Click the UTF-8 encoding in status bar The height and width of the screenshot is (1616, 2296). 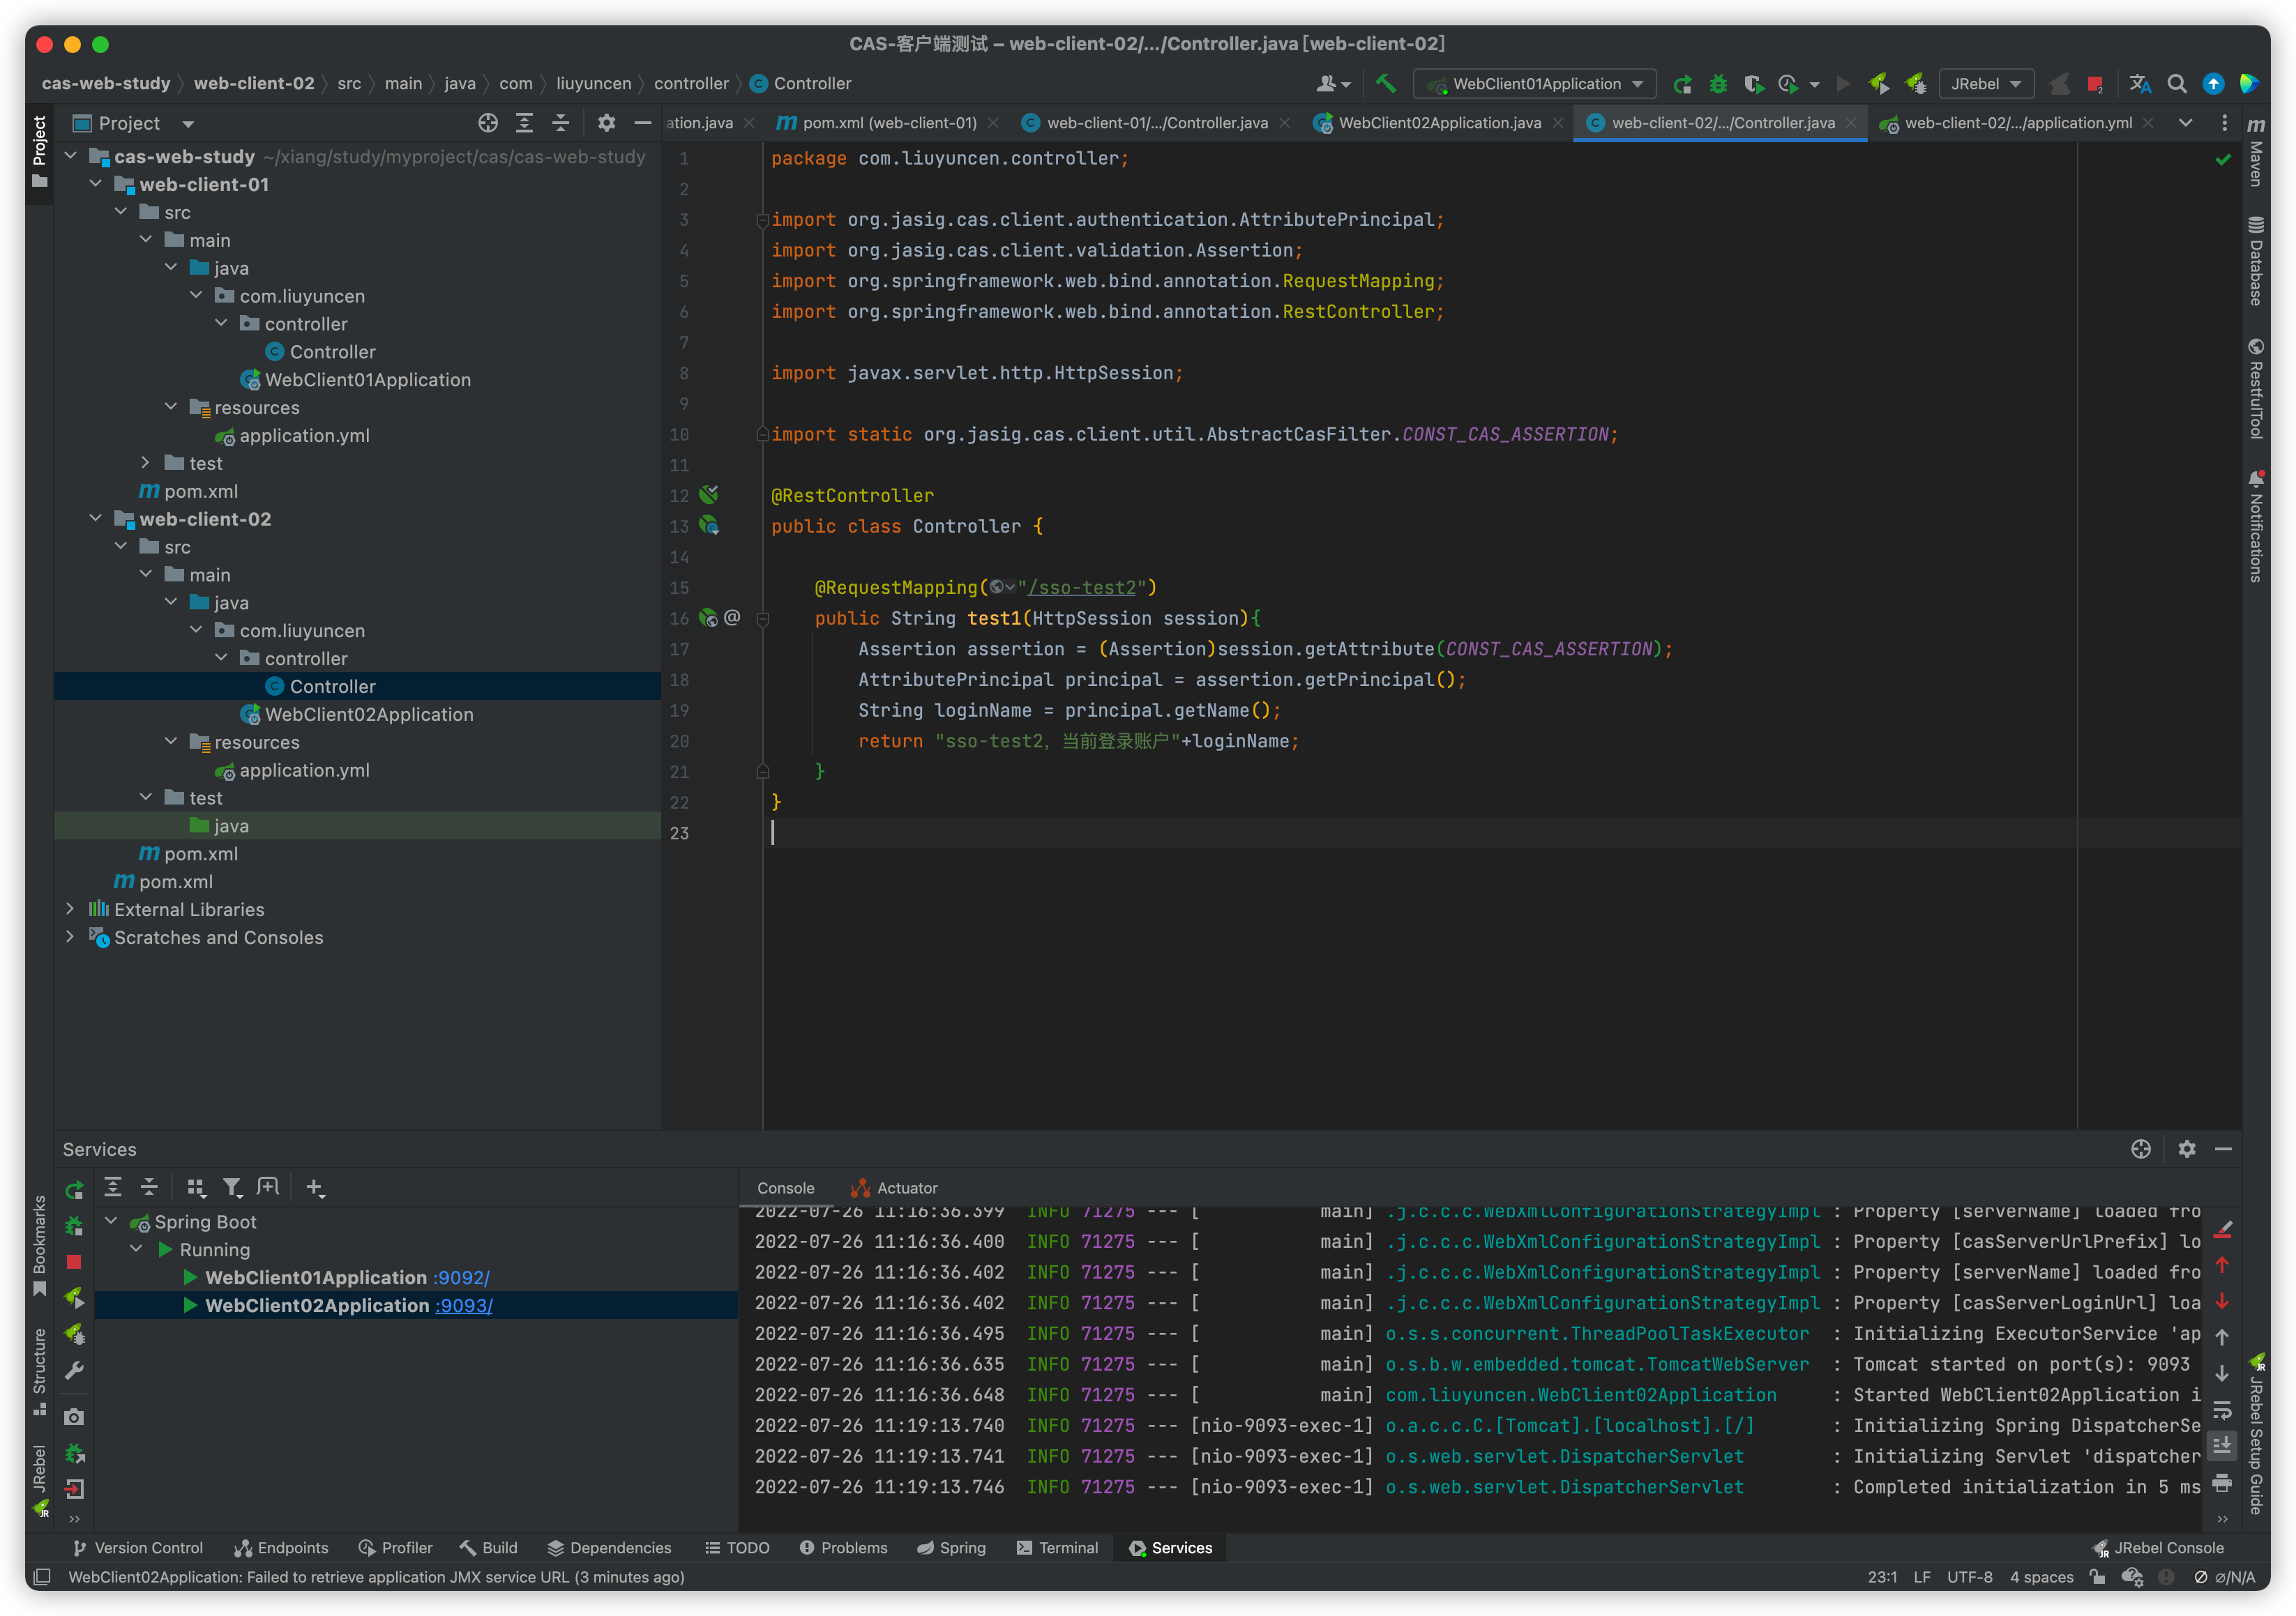(x=1969, y=1577)
